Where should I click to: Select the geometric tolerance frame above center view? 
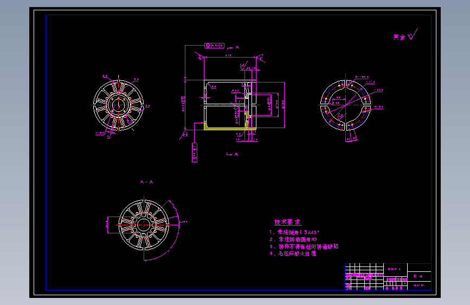click(x=214, y=46)
